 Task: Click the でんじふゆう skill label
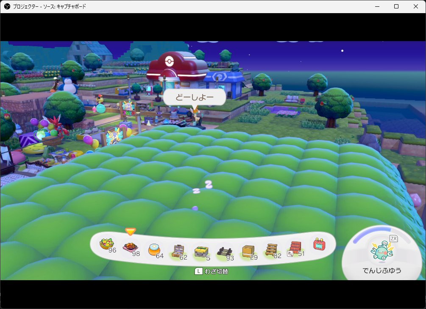click(x=382, y=270)
